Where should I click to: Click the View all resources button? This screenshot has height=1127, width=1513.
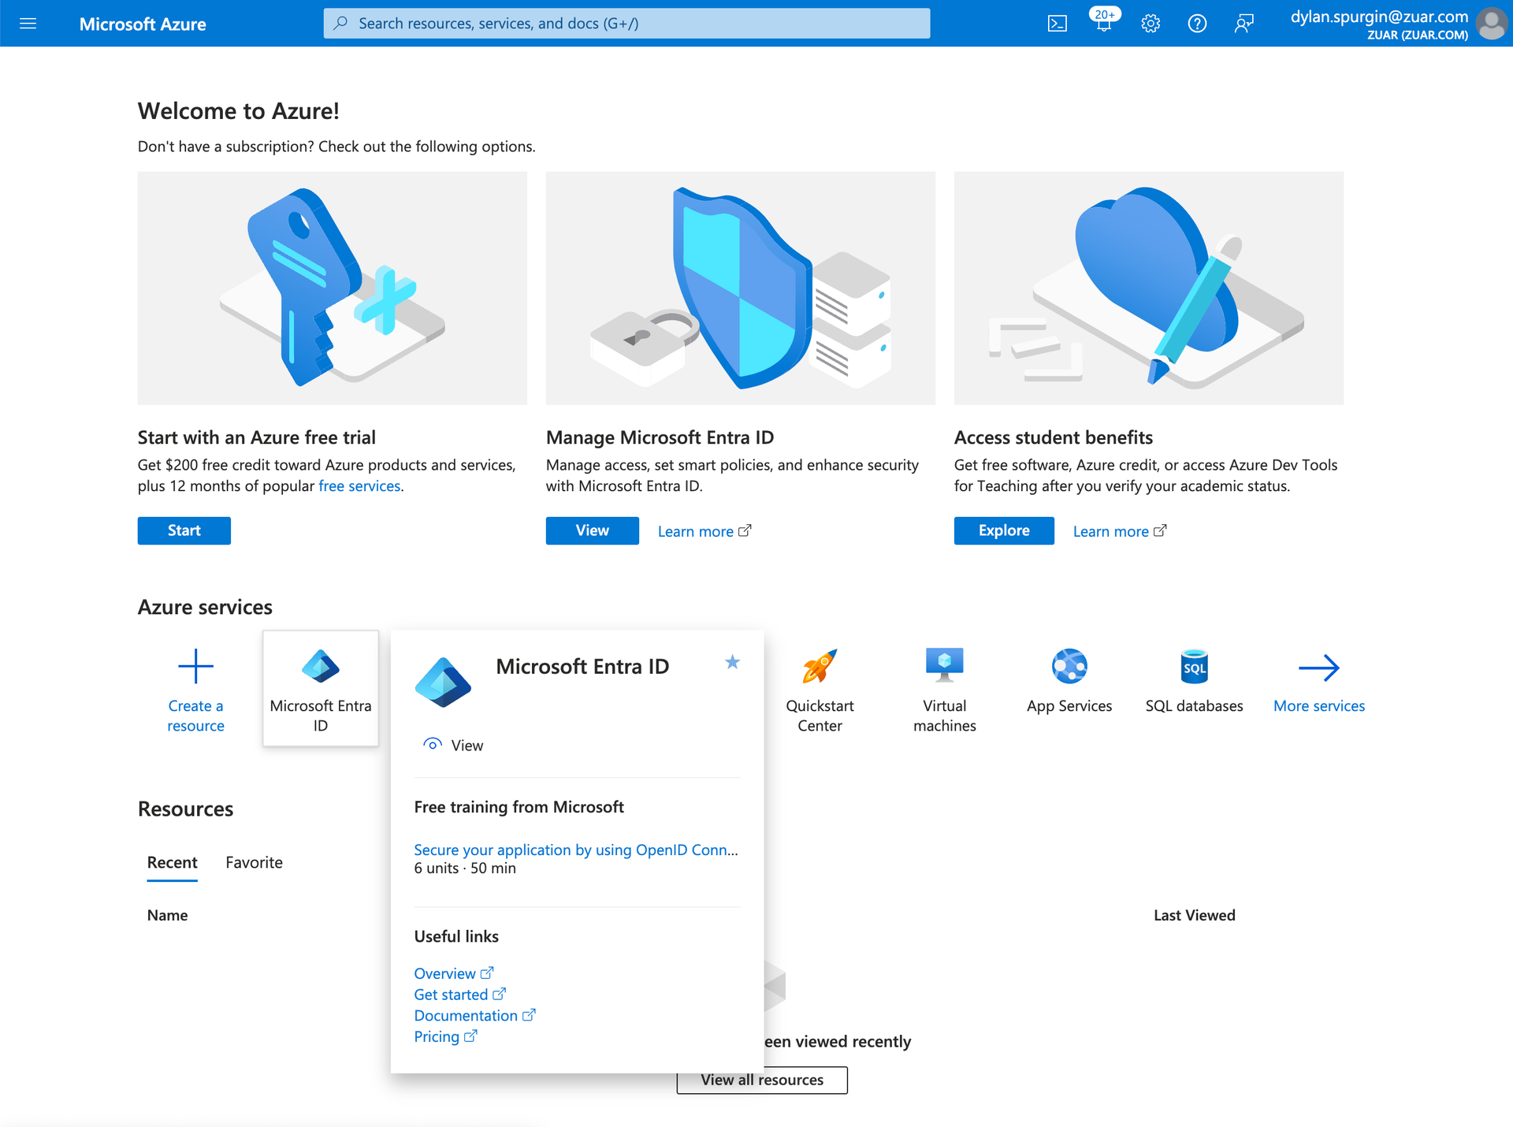point(762,1080)
